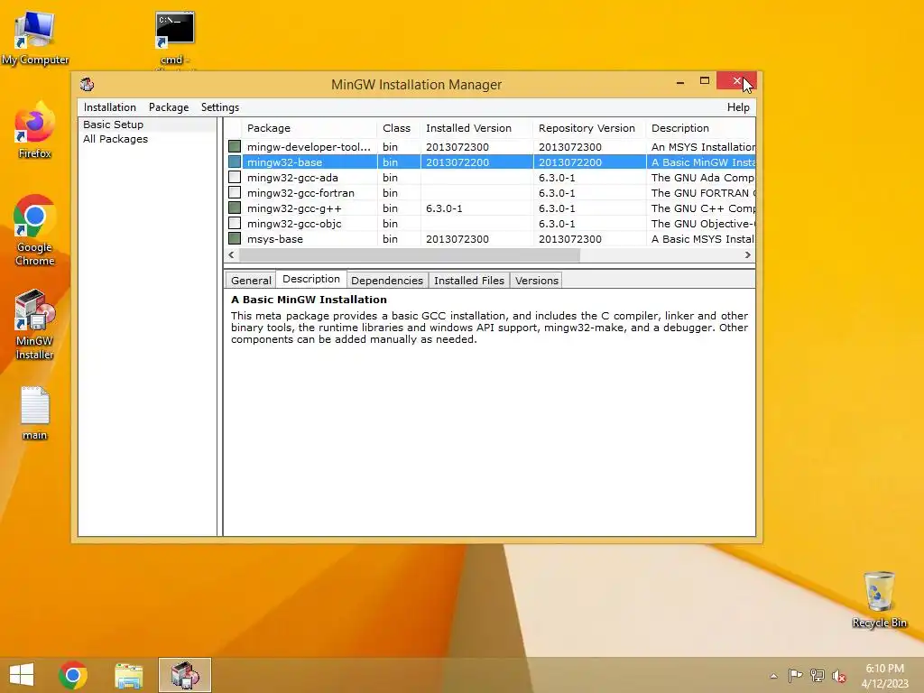Click the MinGW title bar application icon

pos(88,84)
